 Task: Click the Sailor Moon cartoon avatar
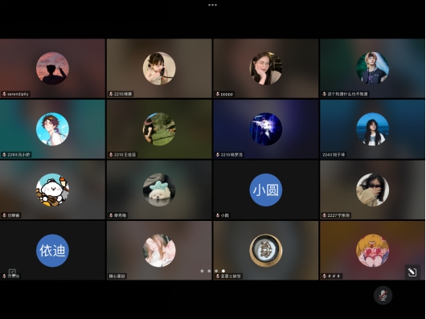click(x=372, y=251)
